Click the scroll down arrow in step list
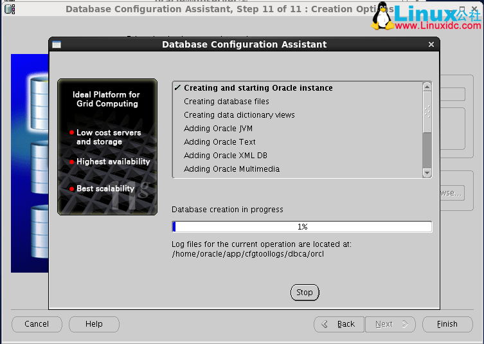The width and height of the screenshot is (484, 344). [427, 173]
